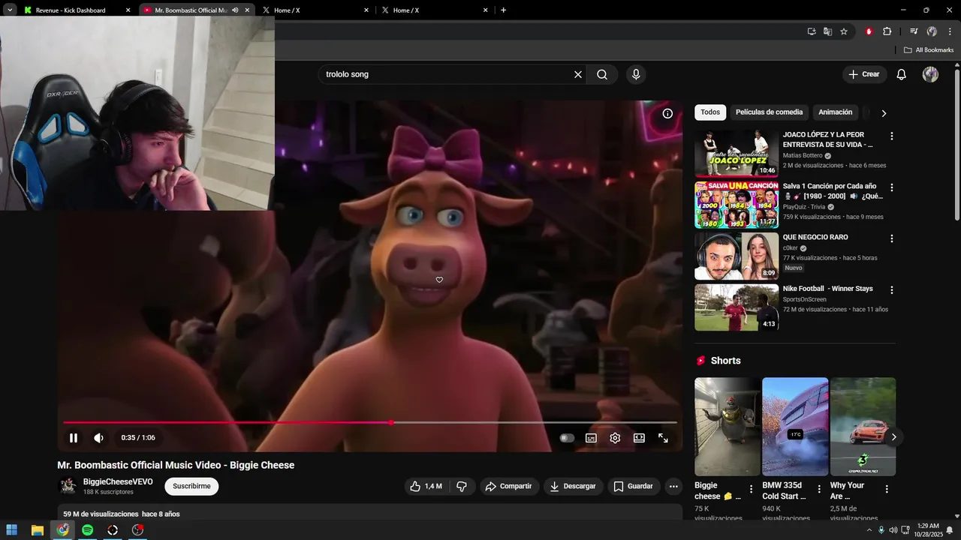
Task: Mute the video volume
Action: point(98,438)
